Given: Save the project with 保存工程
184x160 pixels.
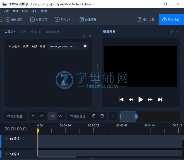Looking at the screenshot, I should point(146,20).
